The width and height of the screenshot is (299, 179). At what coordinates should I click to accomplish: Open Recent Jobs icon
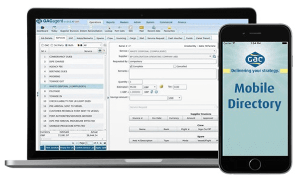click(x=153, y=28)
